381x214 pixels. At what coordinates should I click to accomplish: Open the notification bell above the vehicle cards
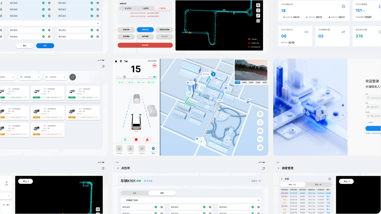click(103, 66)
